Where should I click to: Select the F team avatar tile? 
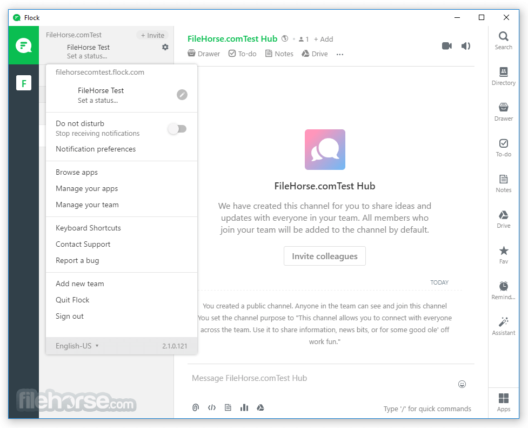pos(24,83)
